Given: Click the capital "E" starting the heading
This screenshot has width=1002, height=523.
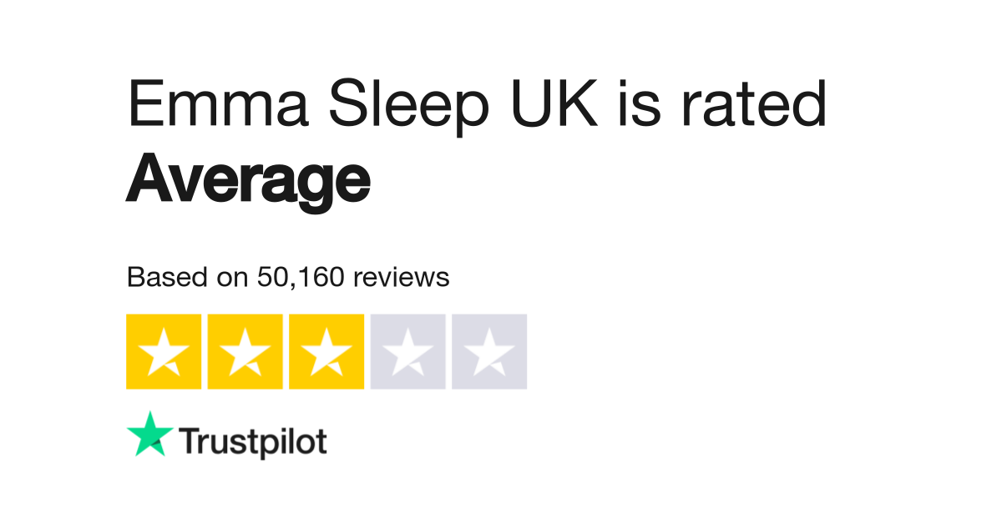Looking at the screenshot, I should pos(142,104).
